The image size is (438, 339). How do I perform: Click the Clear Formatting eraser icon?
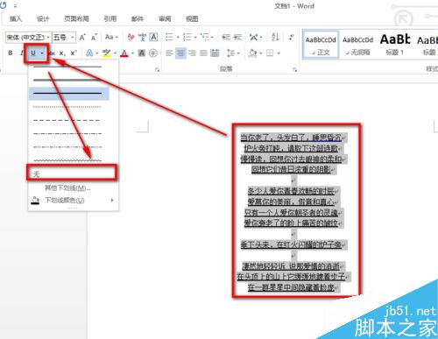131,37
